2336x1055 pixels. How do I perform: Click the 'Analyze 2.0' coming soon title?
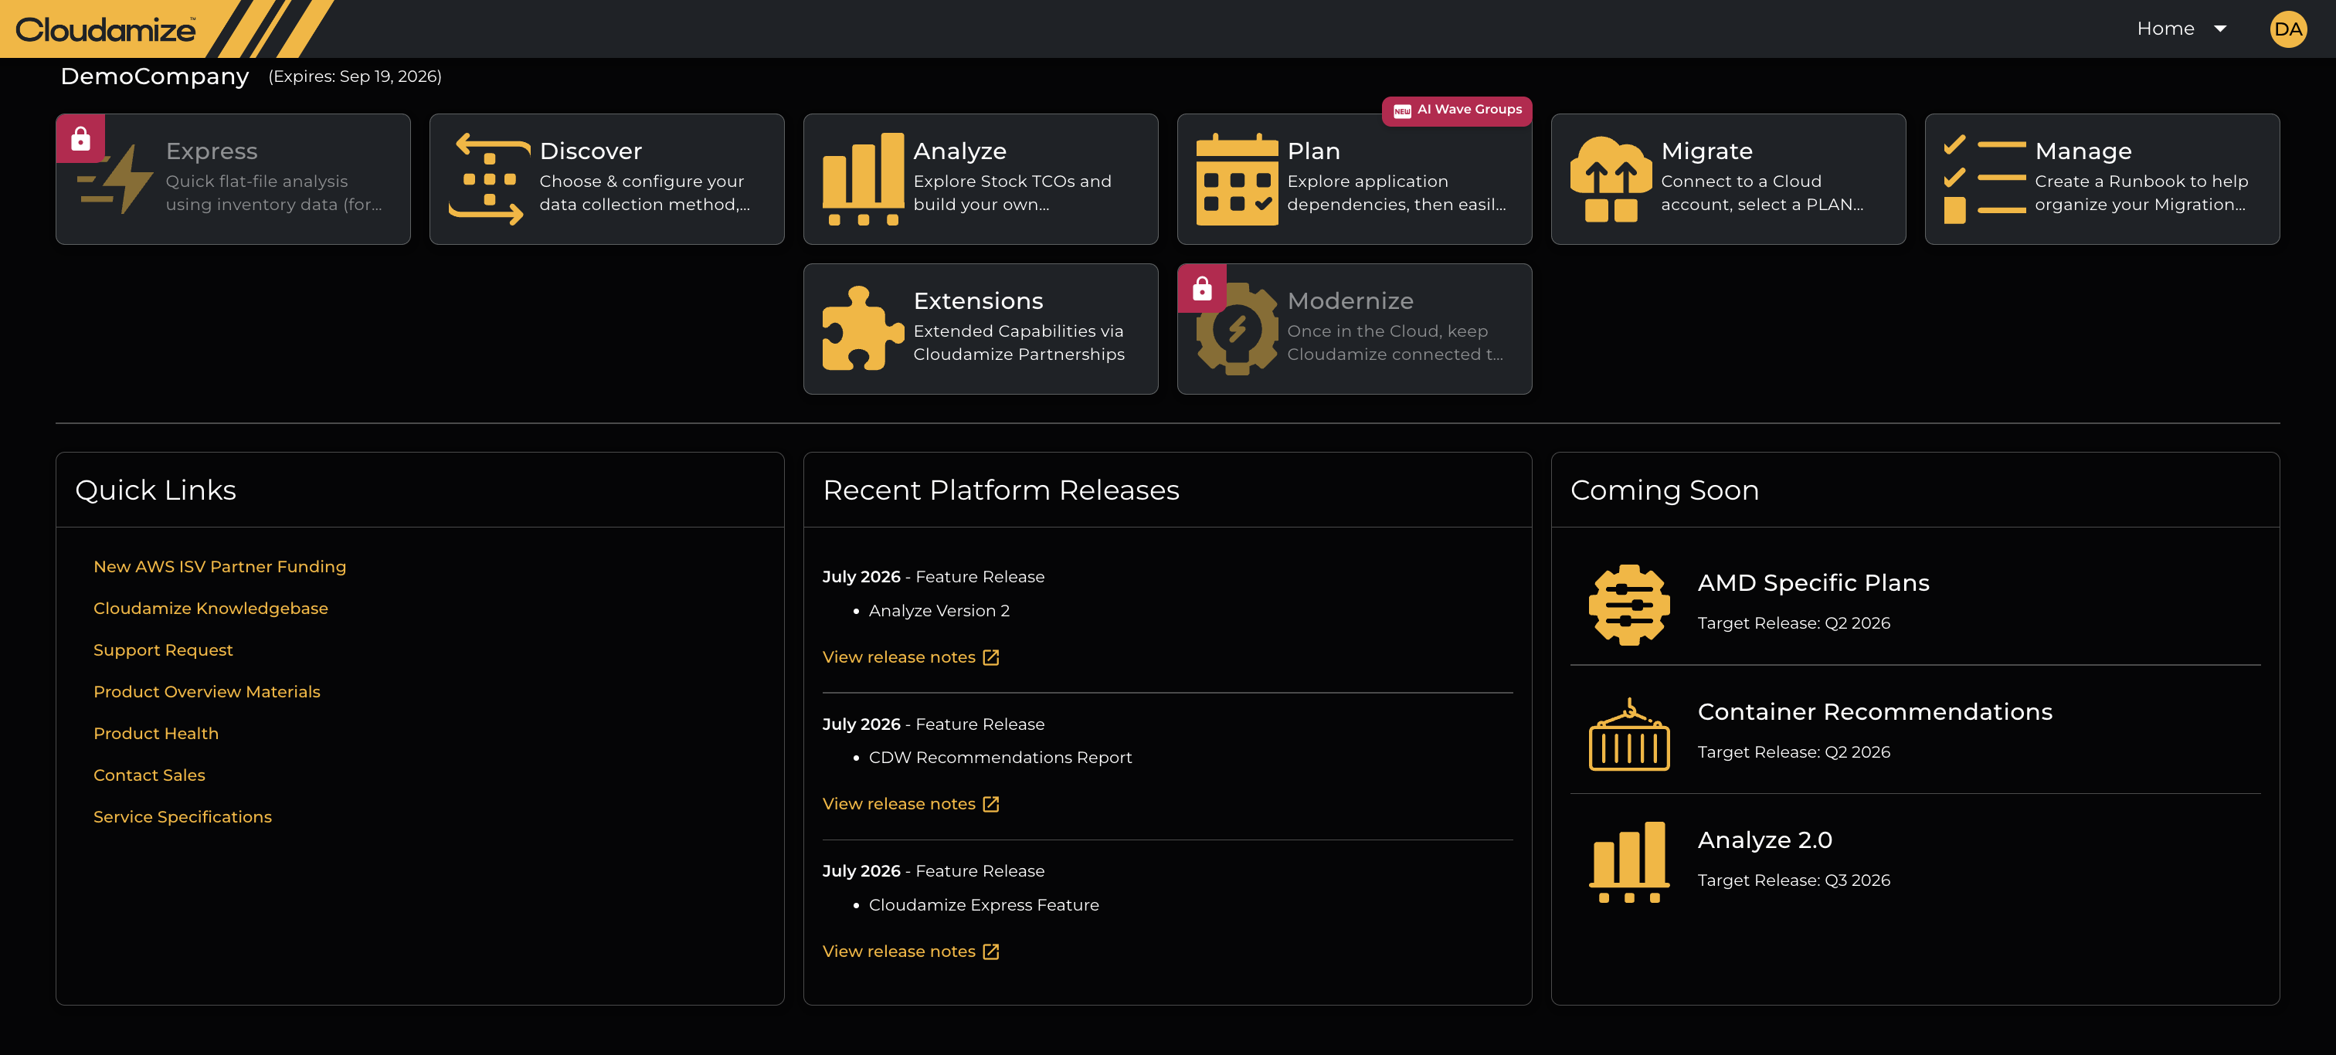[x=1764, y=840]
